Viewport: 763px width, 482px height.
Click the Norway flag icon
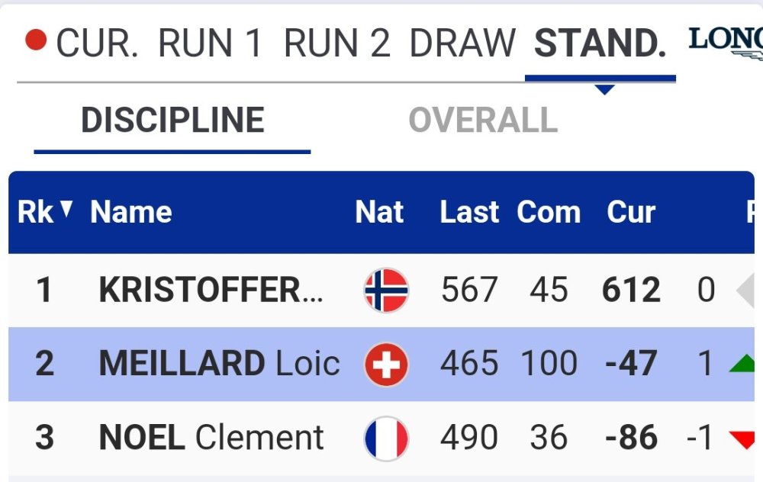point(386,291)
